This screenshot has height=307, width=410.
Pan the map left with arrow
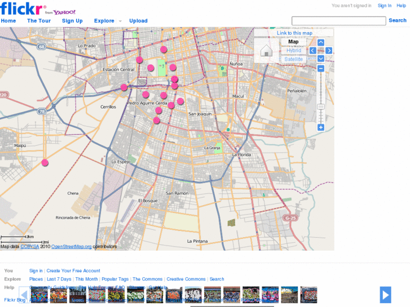point(312,51)
